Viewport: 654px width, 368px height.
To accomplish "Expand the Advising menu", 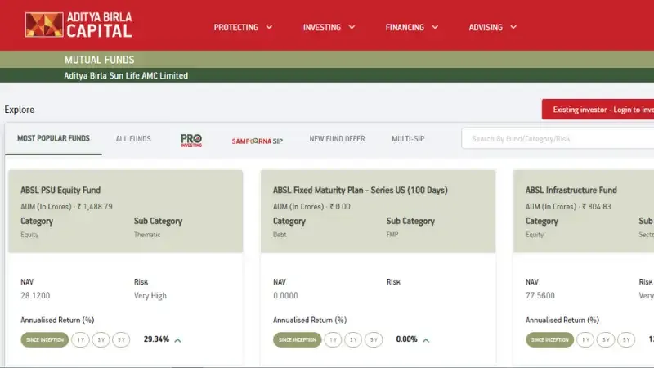I will [x=493, y=27].
